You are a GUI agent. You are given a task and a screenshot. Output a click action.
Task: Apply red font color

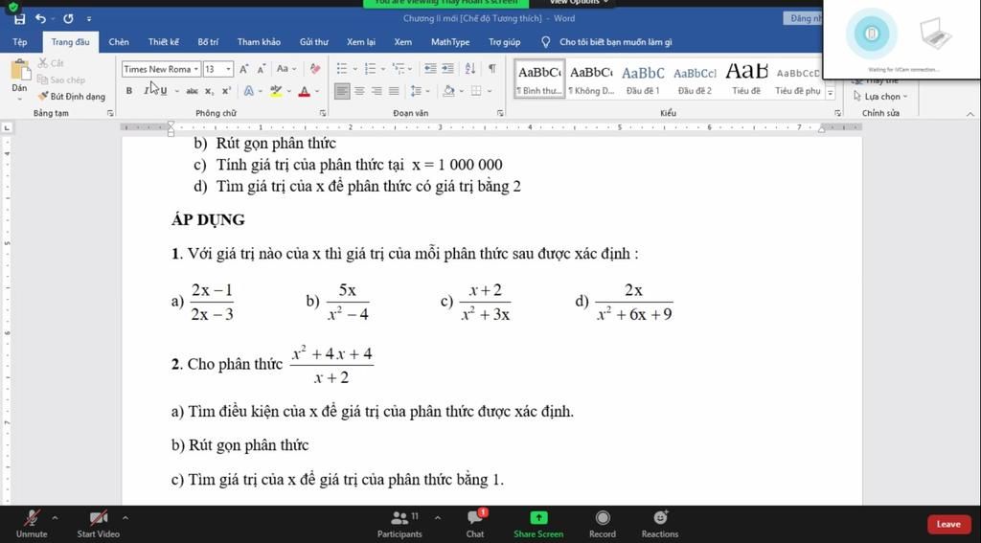[304, 91]
